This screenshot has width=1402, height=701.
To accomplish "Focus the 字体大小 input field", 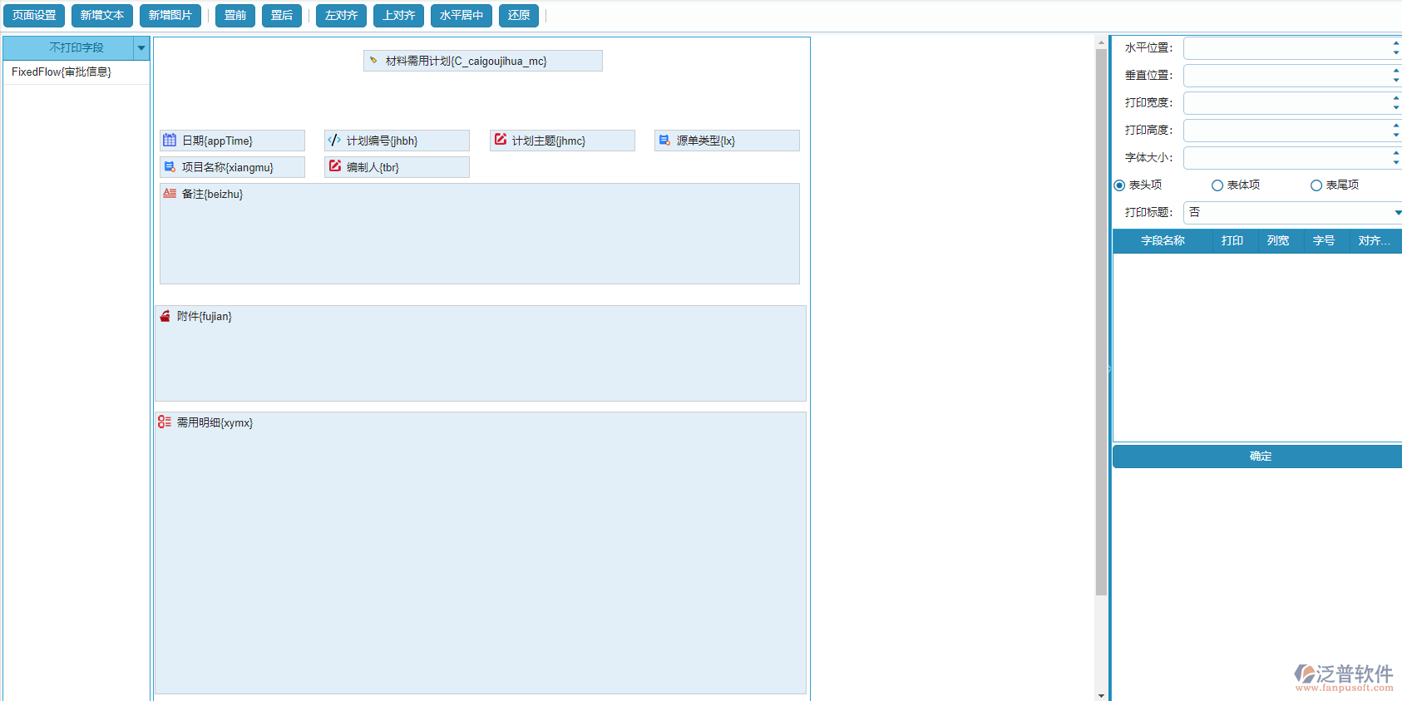I will pyautogui.click(x=1287, y=158).
